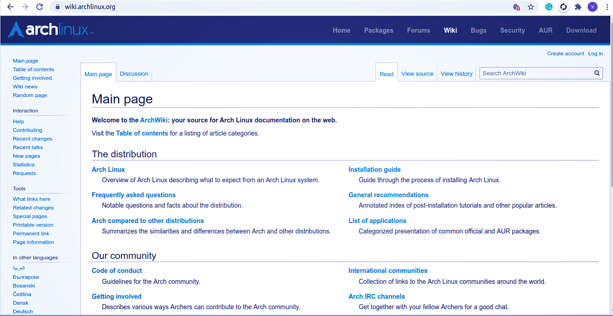Click the browser back arrow
The image size is (613, 316).
click(x=10, y=7)
